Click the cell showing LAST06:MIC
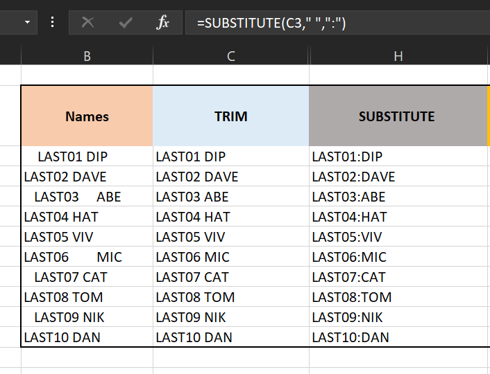This screenshot has width=490, height=374. (x=398, y=258)
